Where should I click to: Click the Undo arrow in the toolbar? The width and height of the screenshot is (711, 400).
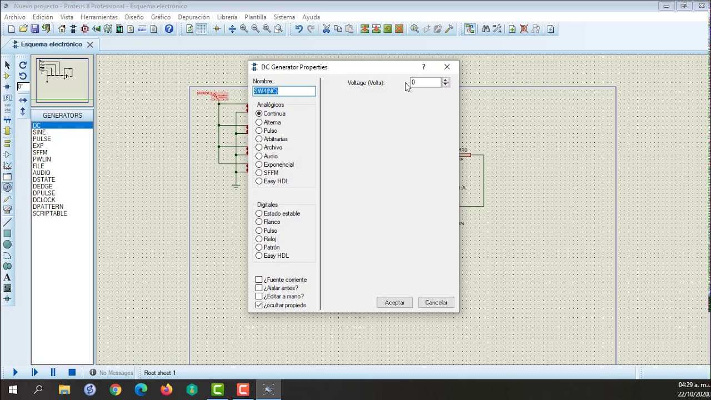(299, 29)
